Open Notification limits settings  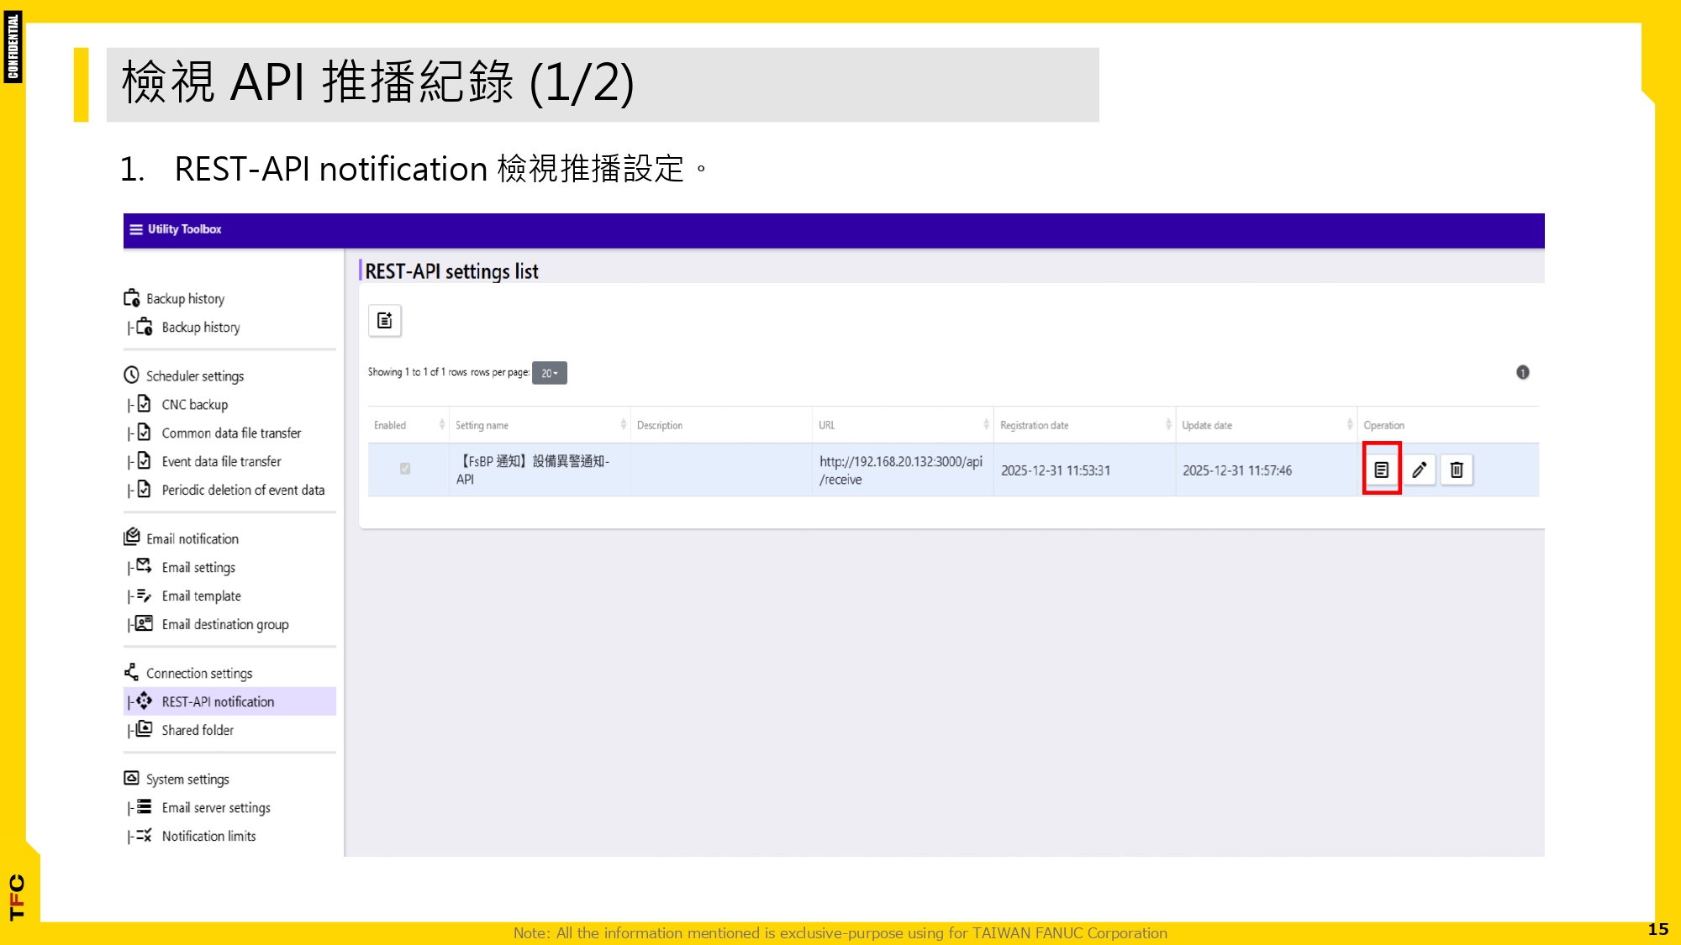[x=209, y=836]
